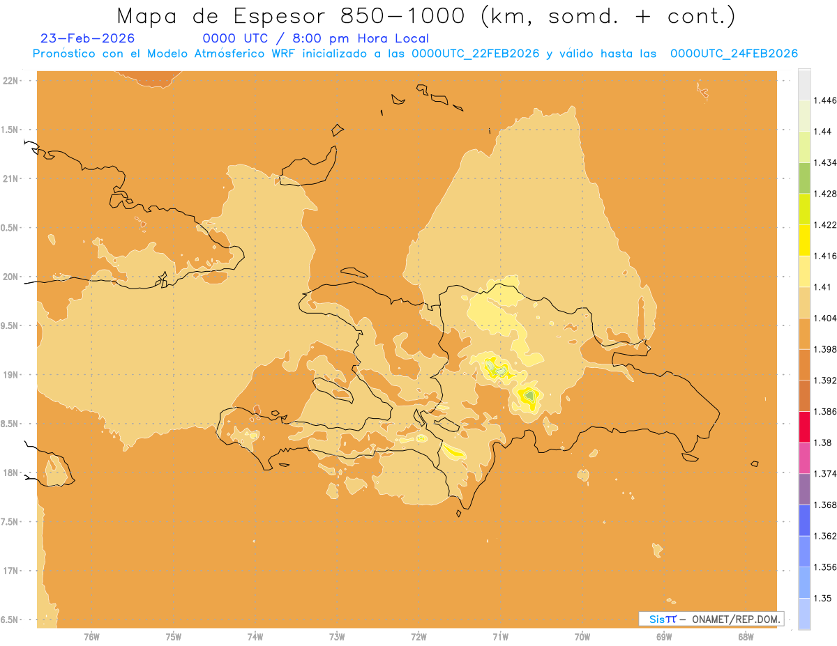
Task: Click the '22N' latitude axis label
Action: coord(10,80)
